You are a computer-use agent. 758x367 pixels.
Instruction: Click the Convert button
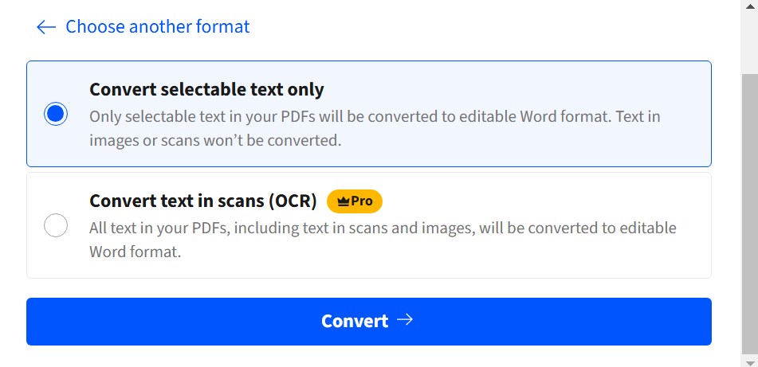click(x=369, y=322)
